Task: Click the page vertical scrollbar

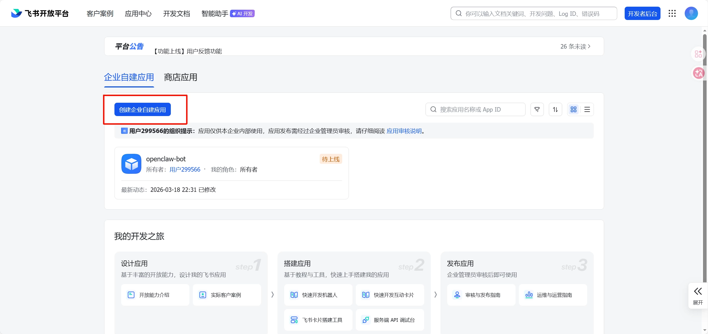Action: 704,167
